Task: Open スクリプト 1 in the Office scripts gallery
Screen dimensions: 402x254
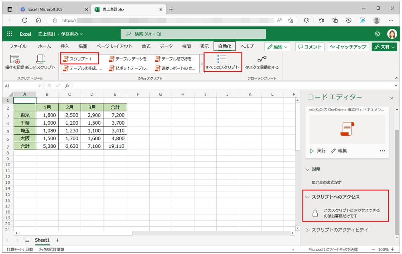Action: click(80, 58)
